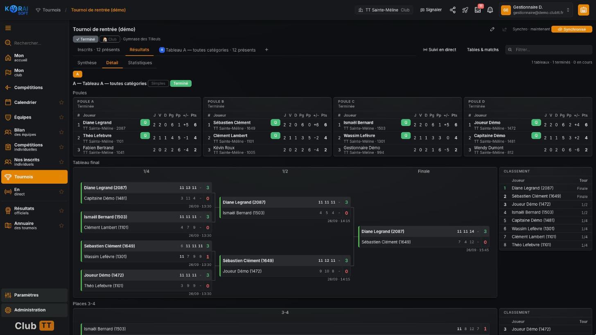Star the Annuaire des tournois item
596x335 pixels.
click(61, 225)
